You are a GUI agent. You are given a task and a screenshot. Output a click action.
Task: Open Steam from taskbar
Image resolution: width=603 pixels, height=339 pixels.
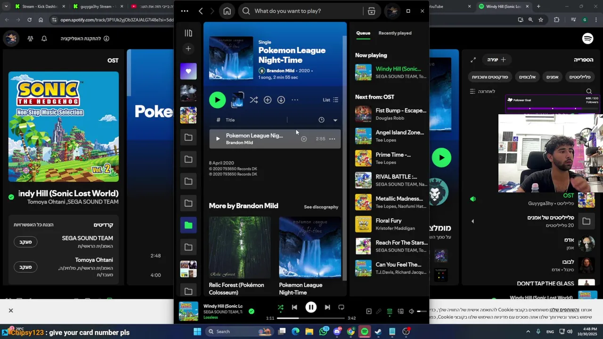pyautogui.click(x=378, y=331)
